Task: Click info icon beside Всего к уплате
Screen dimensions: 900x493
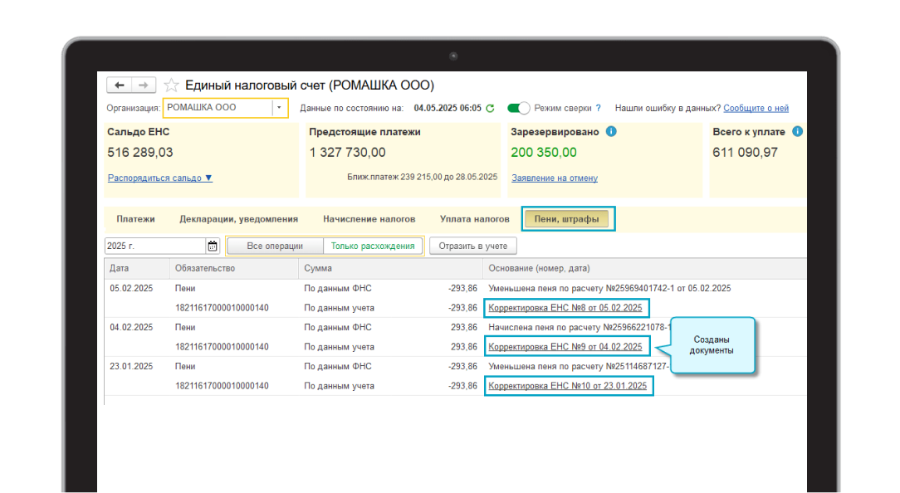Action: pyautogui.click(x=797, y=132)
